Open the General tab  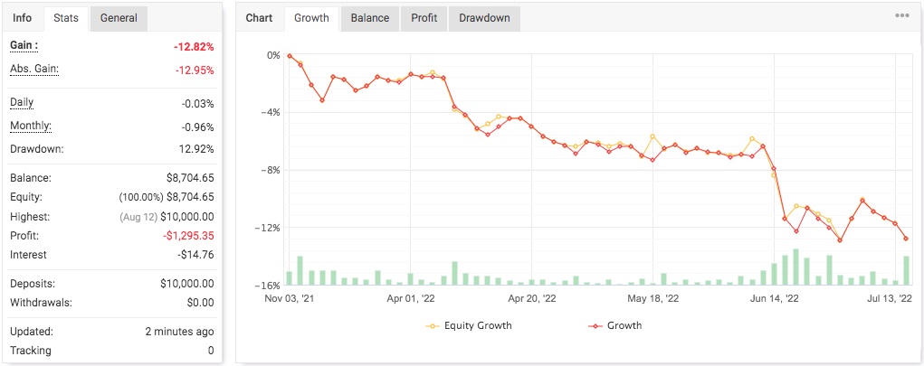tap(119, 18)
